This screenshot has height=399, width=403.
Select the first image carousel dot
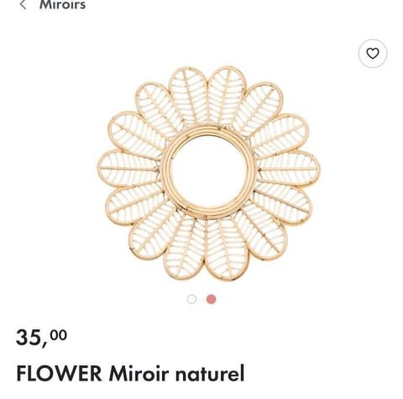pyautogui.click(x=191, y=299)
